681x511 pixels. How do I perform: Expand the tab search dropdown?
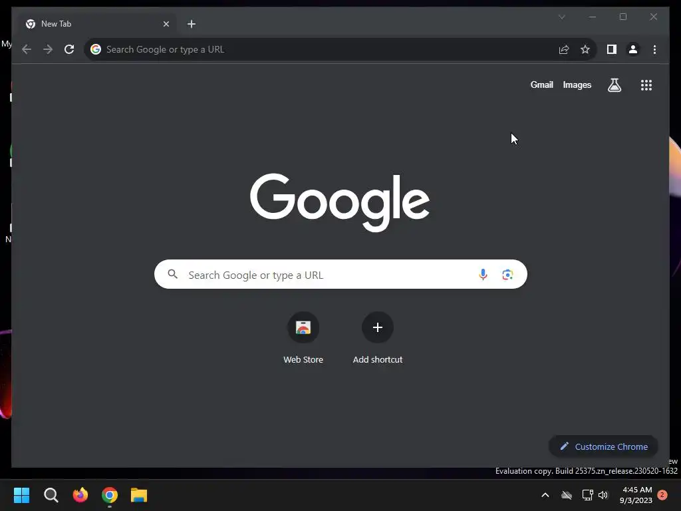561,17
